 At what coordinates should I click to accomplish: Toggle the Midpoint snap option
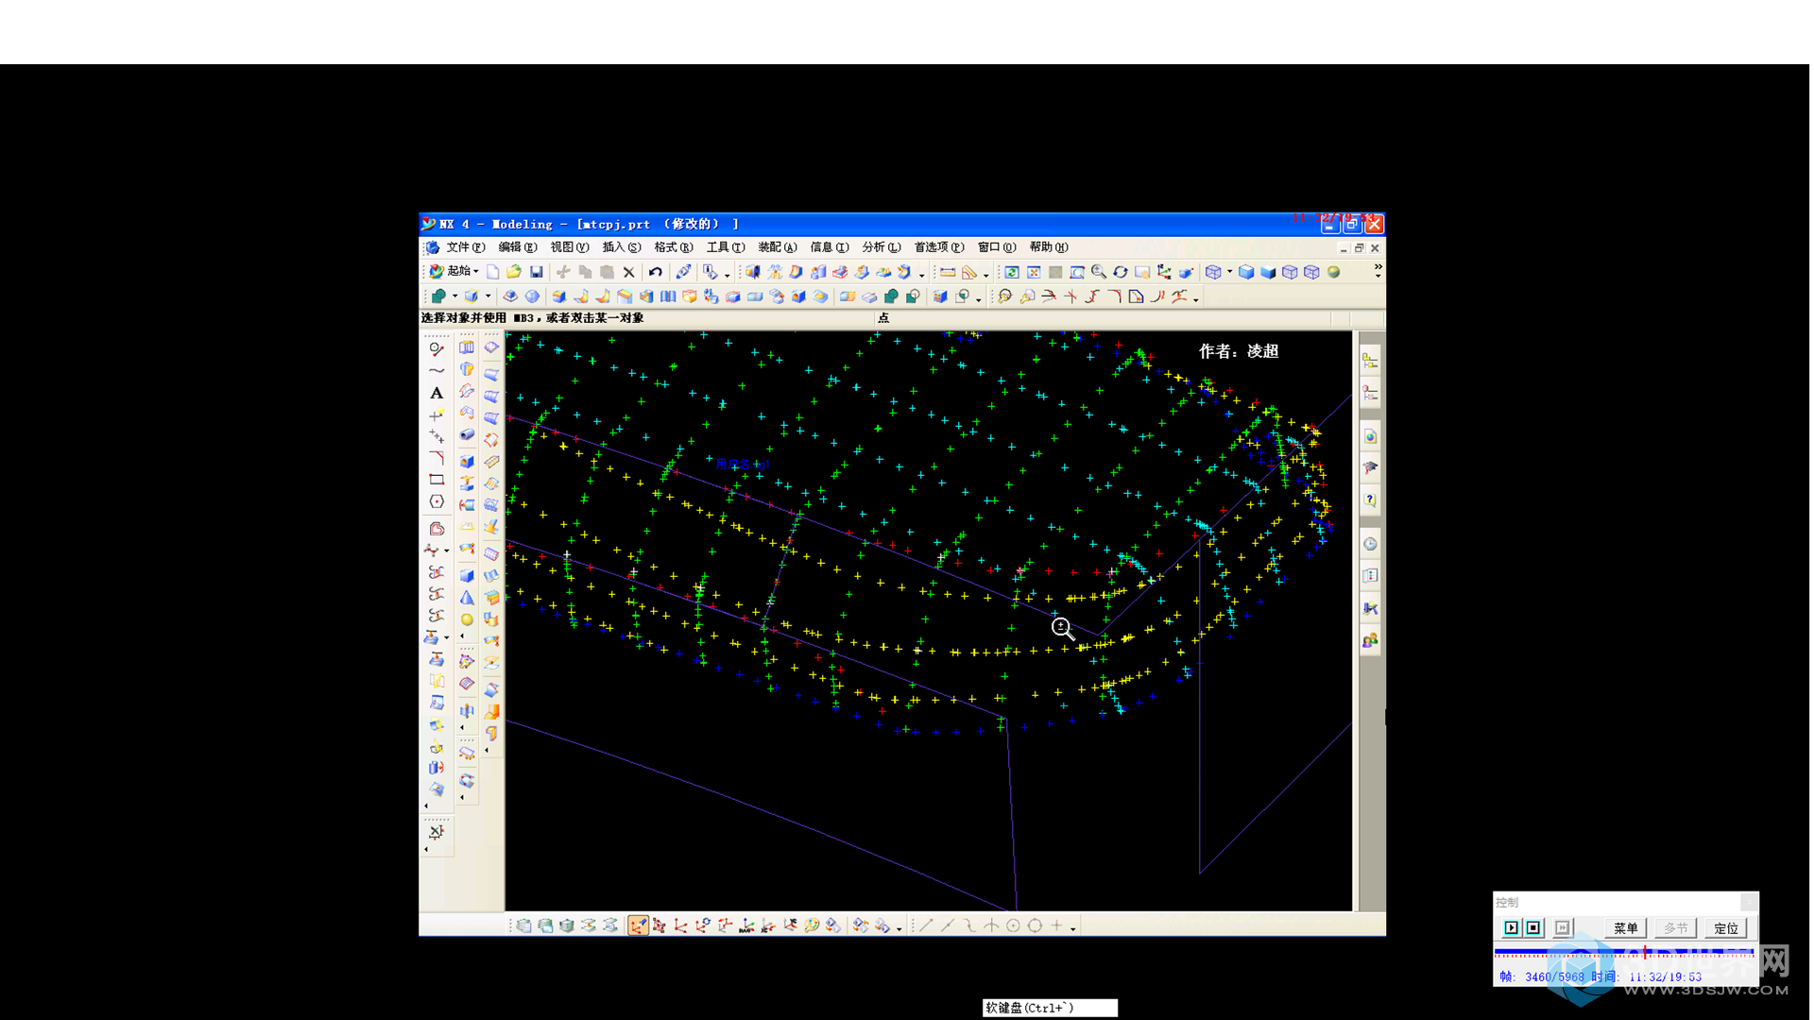click(948, 926)
